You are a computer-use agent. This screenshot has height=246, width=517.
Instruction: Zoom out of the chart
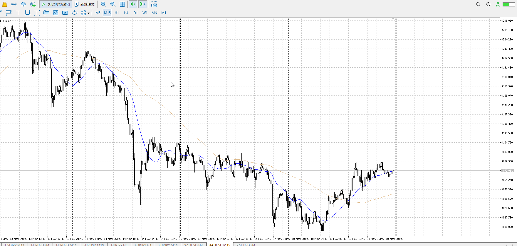tap(113, 4)
